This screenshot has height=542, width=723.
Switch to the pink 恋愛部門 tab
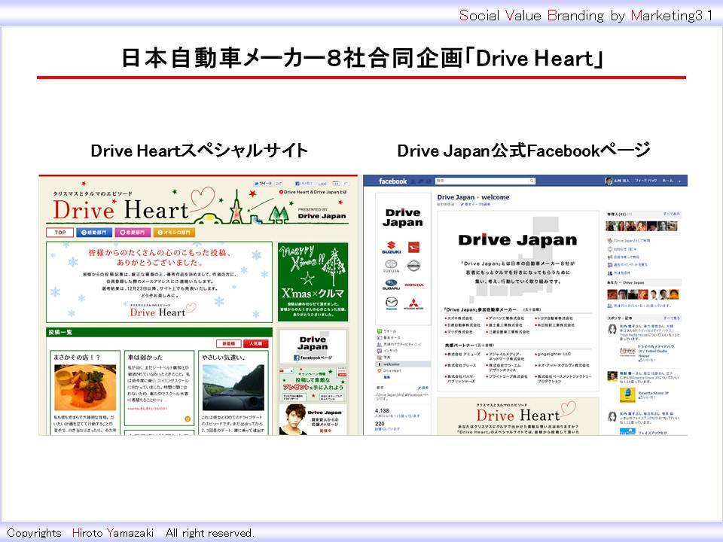[133, 233]
